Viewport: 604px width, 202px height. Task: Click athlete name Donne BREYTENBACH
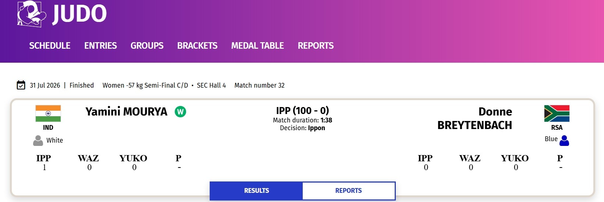pos(475,118)
